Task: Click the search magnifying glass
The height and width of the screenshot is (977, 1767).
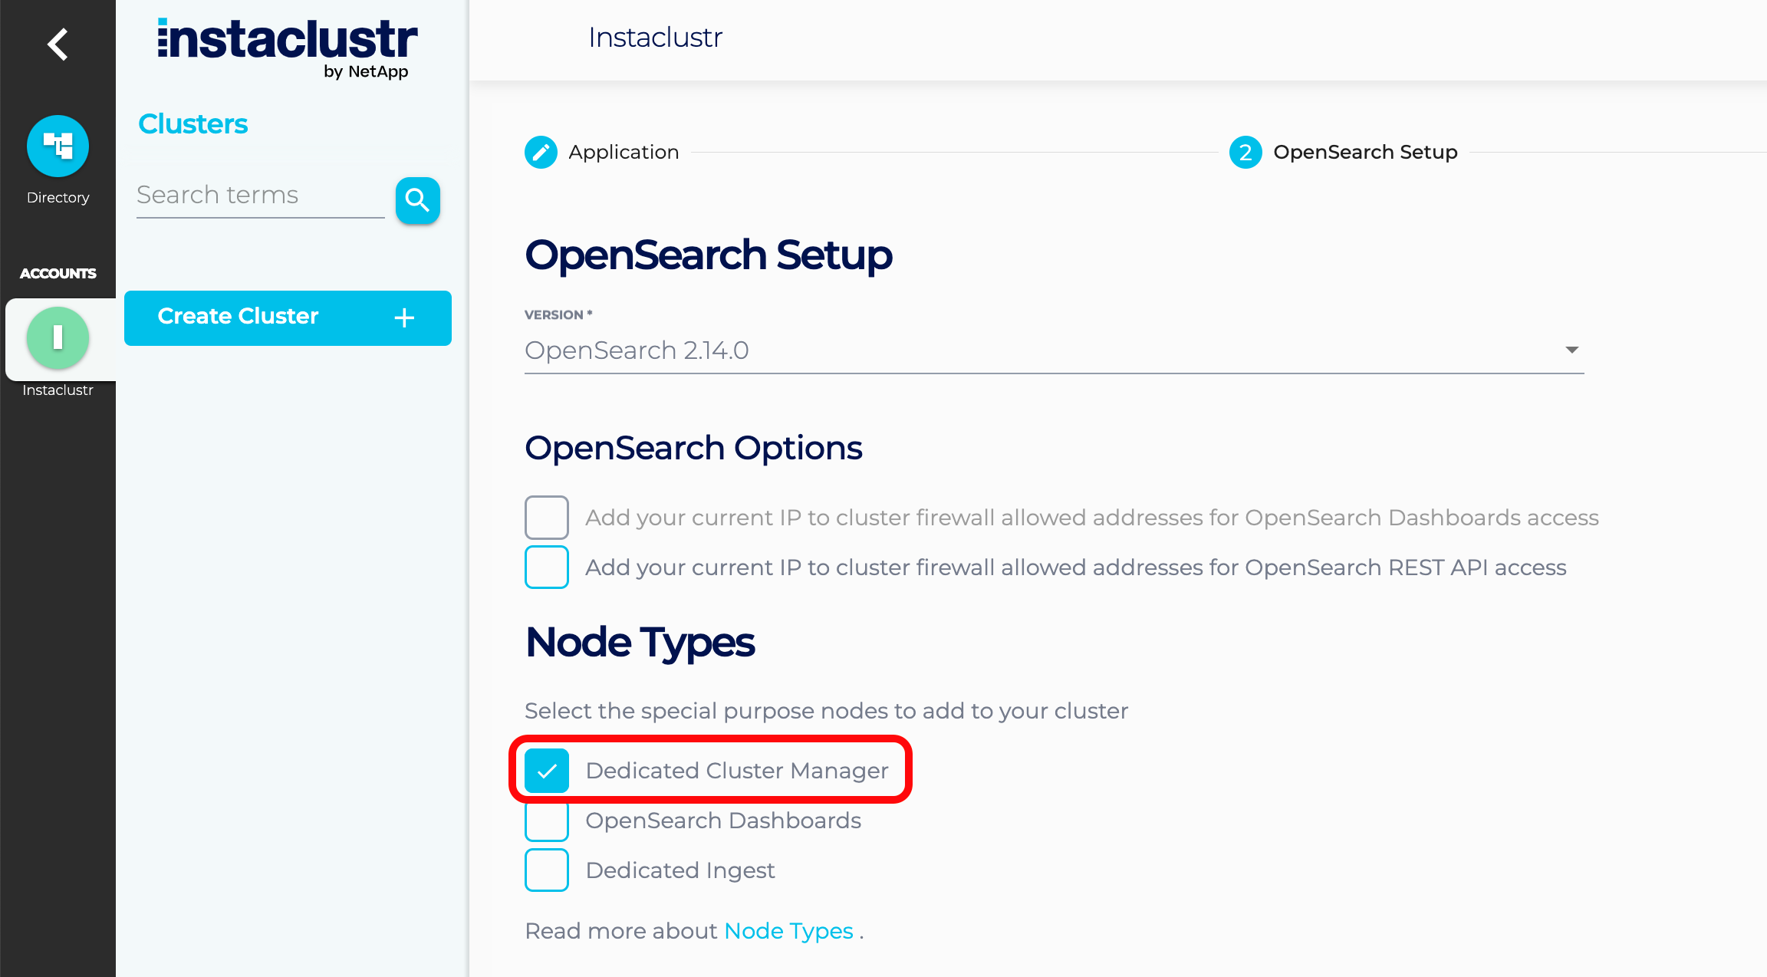Action: [417, 200]
